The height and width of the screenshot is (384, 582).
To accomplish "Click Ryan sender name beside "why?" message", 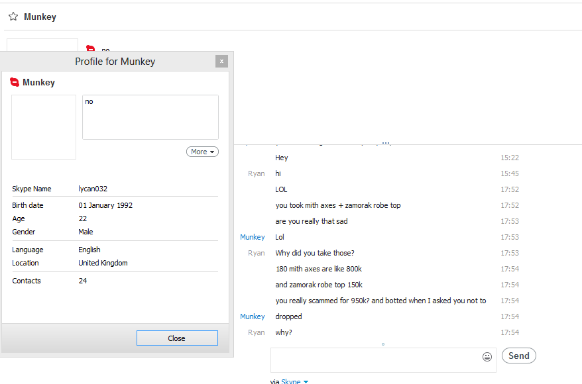I will pos(256,332).
